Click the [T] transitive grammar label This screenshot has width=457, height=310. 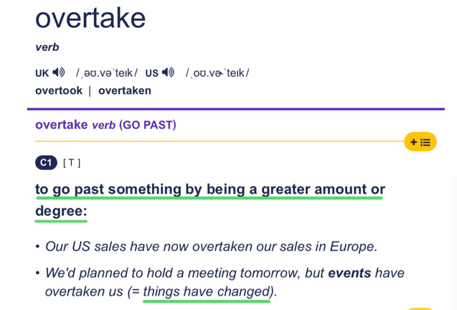[72, 163]
